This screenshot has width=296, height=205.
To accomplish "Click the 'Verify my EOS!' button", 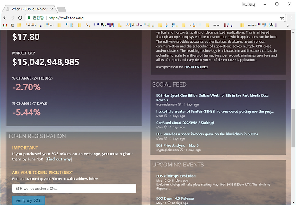I will tap(28, 200).
